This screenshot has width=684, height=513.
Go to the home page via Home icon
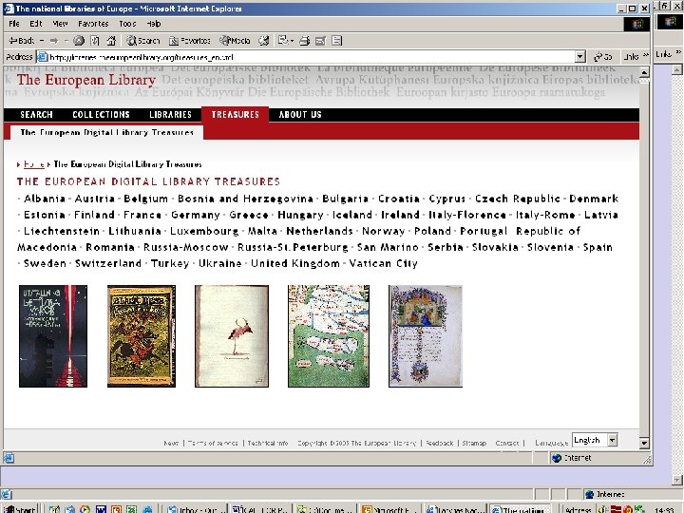(x=111, y=41)
